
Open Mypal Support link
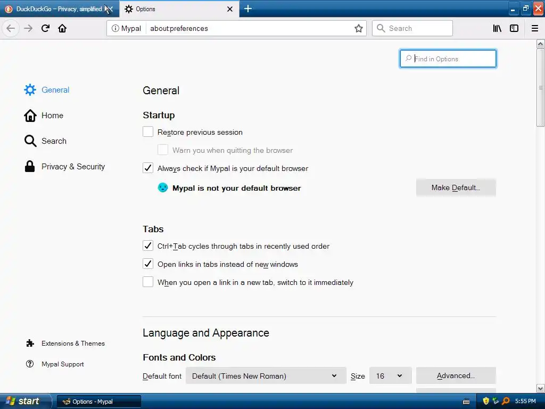pyautogui.click(x=55, y=364)
